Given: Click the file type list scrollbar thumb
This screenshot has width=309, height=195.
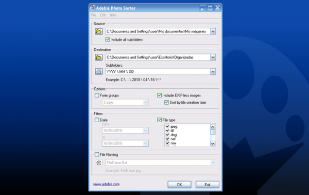Looking at the screenshot, I should point(213,132).
